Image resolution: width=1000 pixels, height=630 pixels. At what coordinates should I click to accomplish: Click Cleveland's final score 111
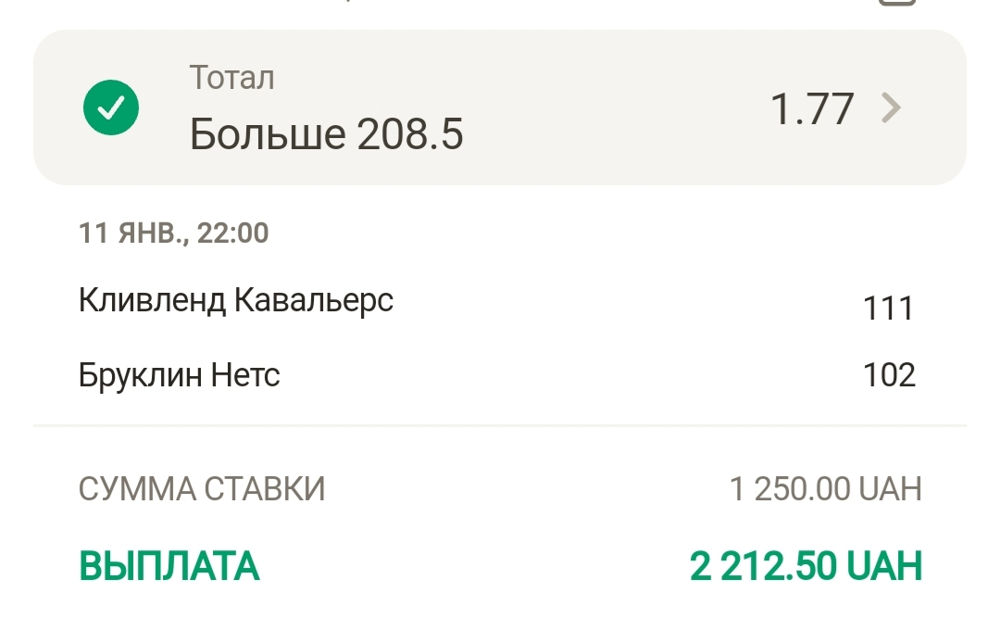(888, 308)
